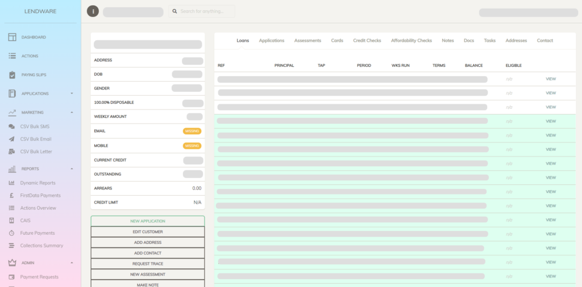Open the Collections Summary menu link

(x=41, y=246)
